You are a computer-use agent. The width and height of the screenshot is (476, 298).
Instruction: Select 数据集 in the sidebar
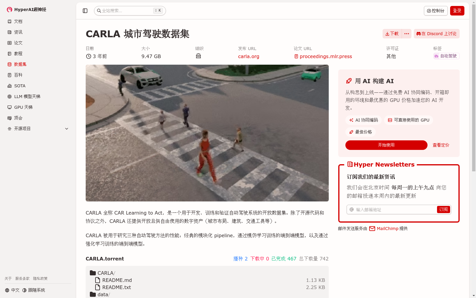(38, 64)
